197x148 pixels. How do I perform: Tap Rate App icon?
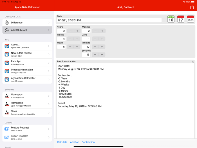coord(7,63)
